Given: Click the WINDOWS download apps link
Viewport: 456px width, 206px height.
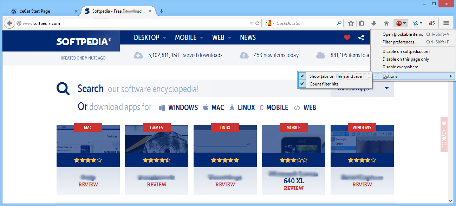Looking at the screenshot, I should click(x=179, y=108).
